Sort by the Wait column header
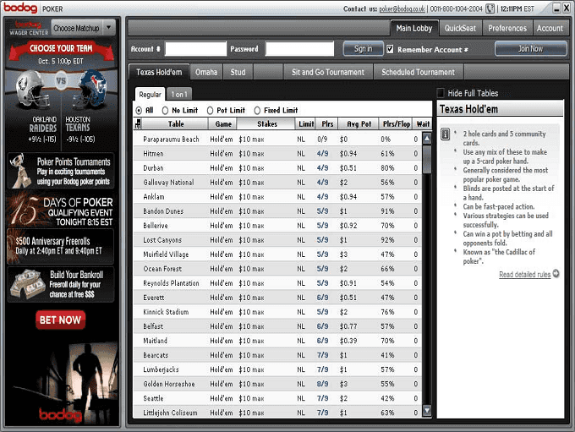 coord(423,124)
